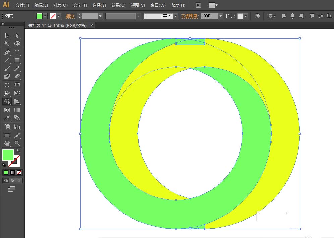
Task: Click the large green fill swatch
Action: click(x=8, y=155)
